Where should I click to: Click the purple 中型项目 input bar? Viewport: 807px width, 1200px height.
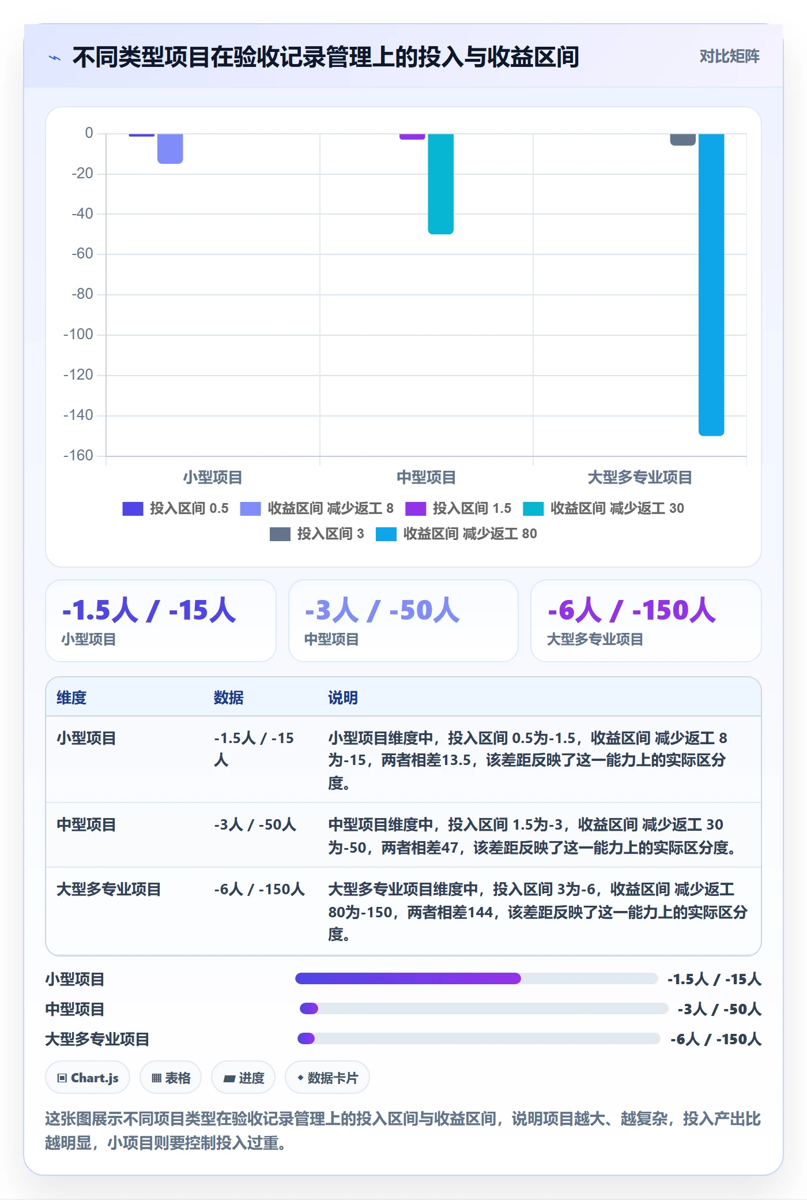click(x=412, y=137)
